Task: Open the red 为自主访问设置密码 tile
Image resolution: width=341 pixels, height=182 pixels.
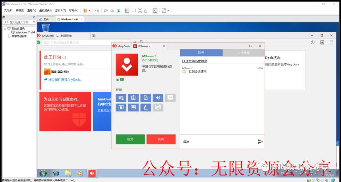Action: click(x=65, y=111)
